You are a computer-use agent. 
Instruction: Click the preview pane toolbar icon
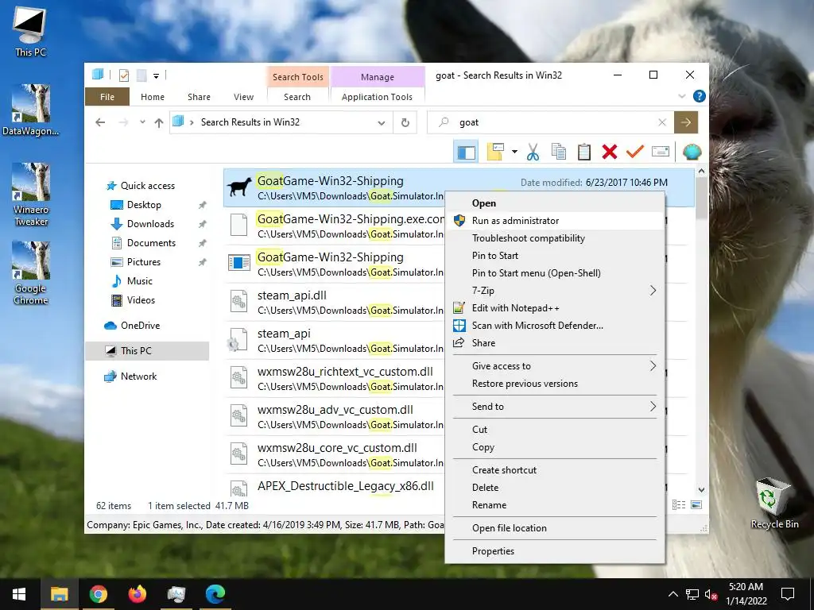point(466,152)
